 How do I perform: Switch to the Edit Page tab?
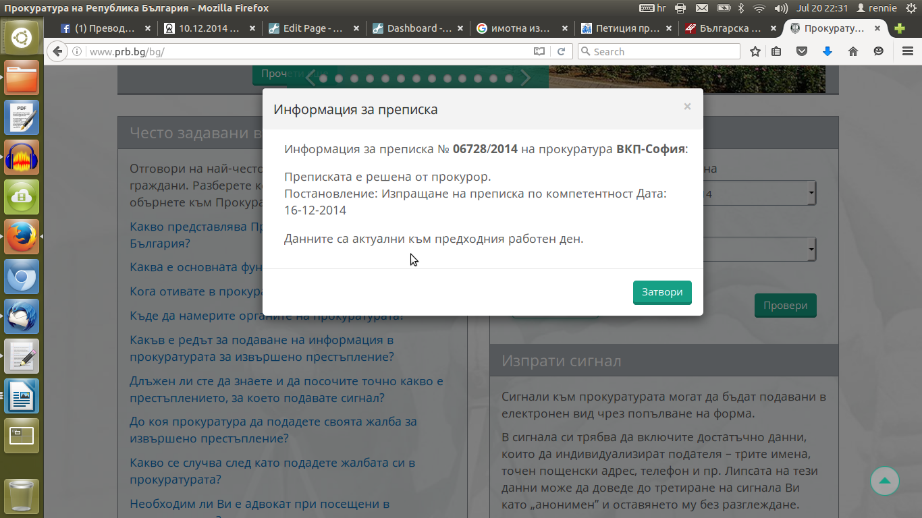tap(314, 28)
